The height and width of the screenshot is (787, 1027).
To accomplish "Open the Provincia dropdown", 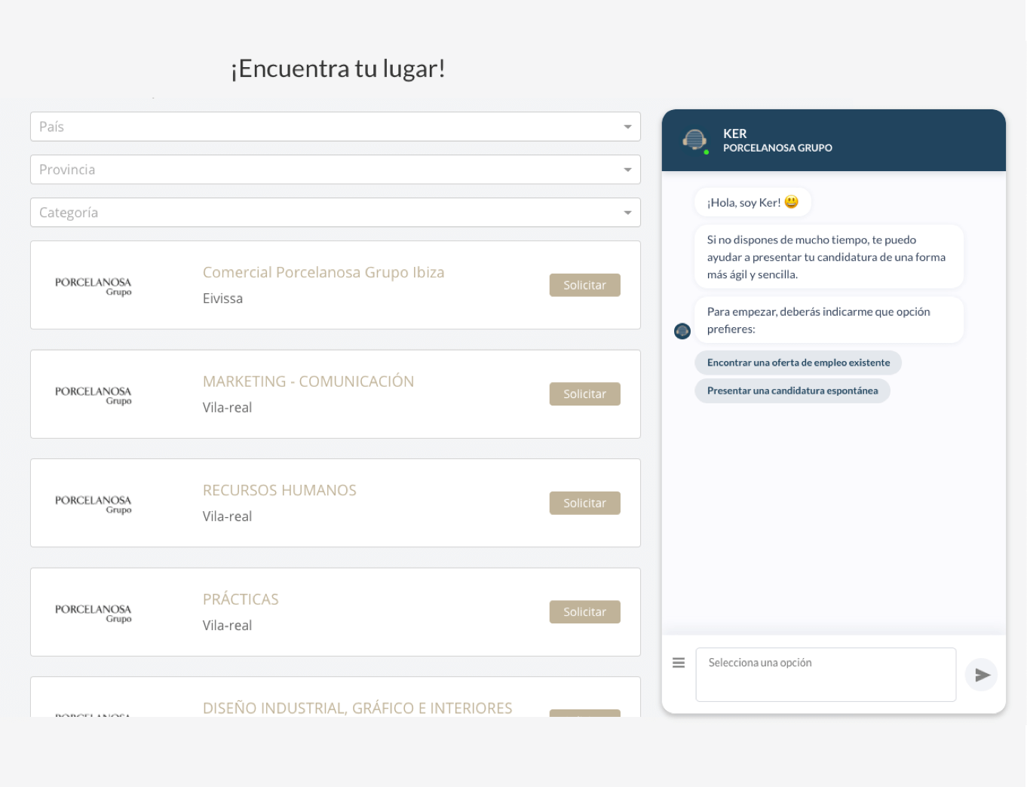I will click(x=336, y=170).
